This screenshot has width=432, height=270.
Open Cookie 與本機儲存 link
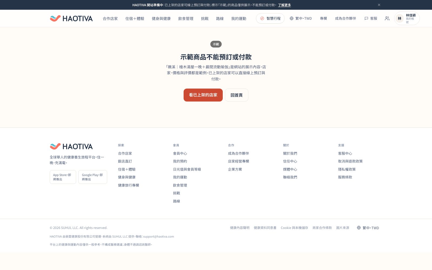[294, 228]
